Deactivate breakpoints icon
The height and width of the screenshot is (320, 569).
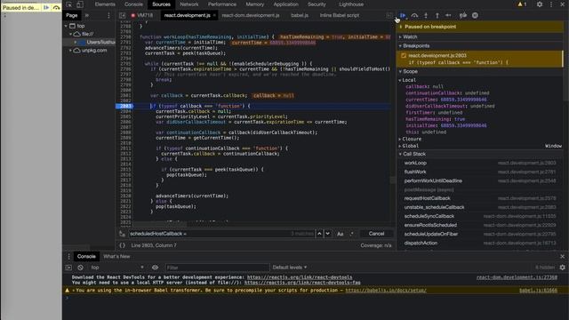pos(462,15)
